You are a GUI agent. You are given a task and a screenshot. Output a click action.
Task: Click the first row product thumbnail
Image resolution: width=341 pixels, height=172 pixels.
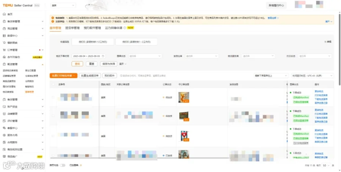(x=184, y=97)
